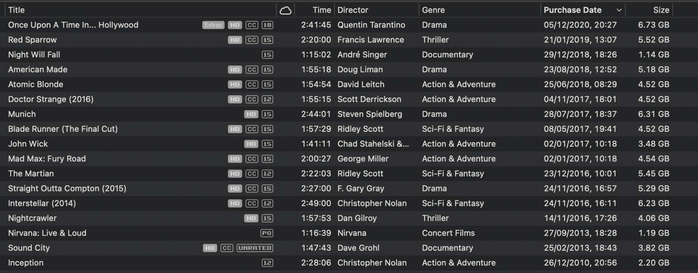Select the Blade Runner (The Final Cut) row
The height and width of the screenshot is (273, 698).
(63, 129)
